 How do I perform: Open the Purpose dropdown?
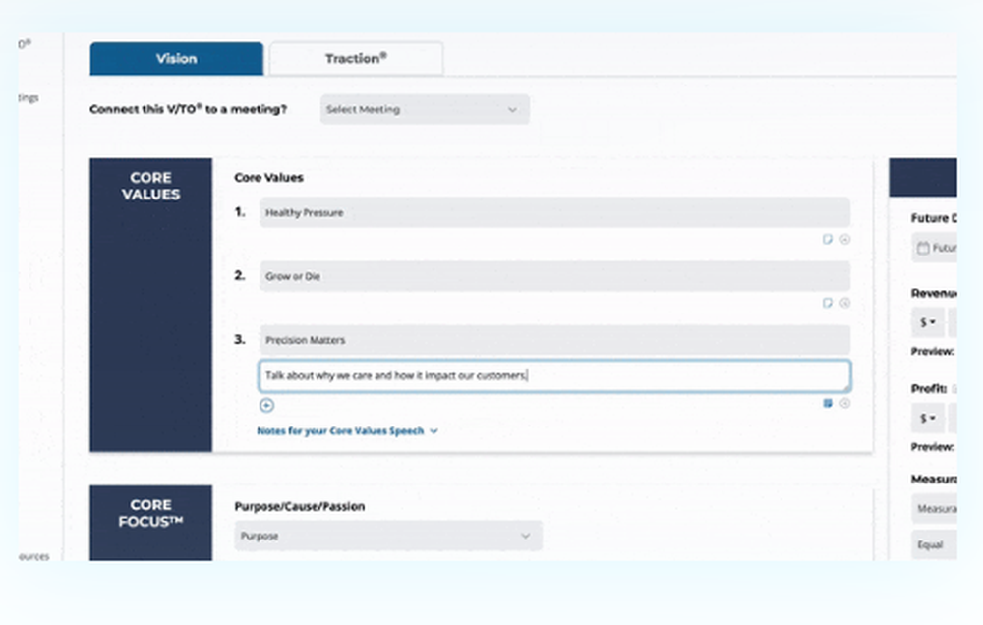[388, 536]
